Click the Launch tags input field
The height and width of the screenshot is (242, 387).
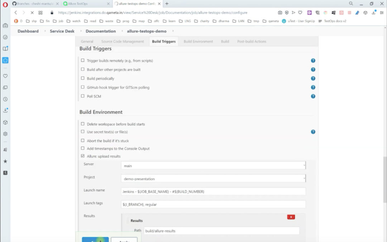[x=213, y=204]
